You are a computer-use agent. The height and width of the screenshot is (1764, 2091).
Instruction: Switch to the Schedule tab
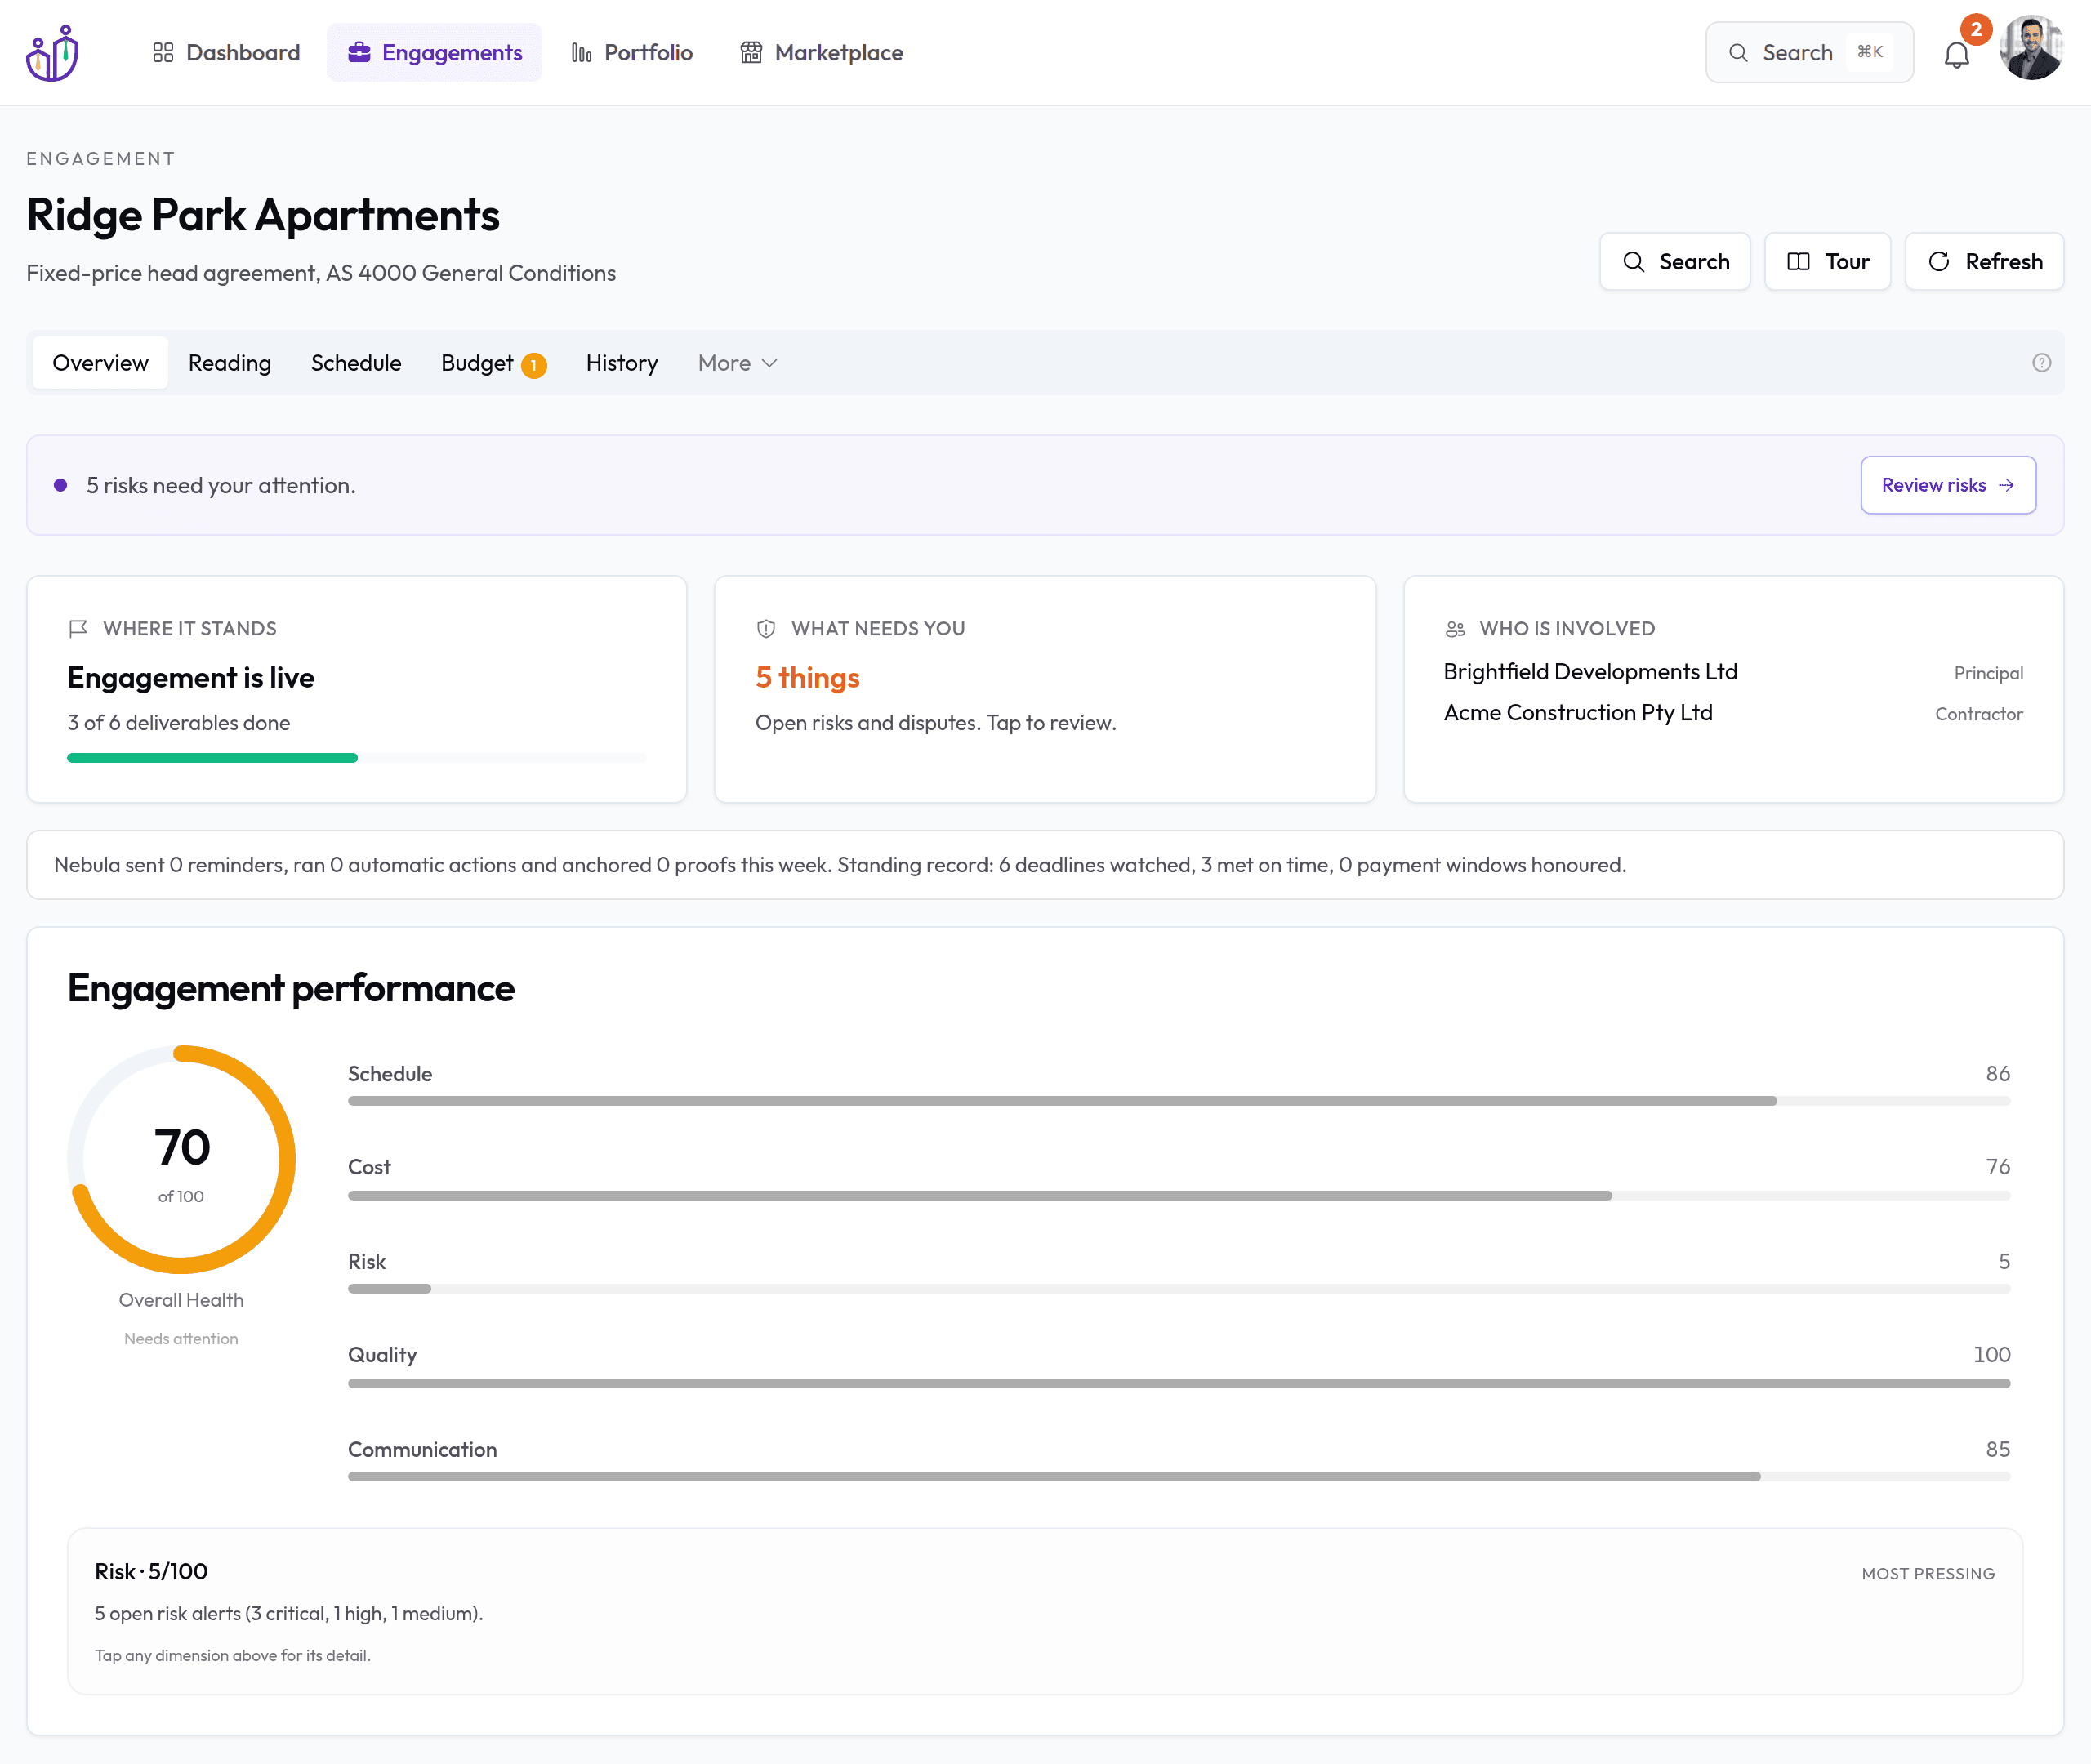click(x=356, y=363)
